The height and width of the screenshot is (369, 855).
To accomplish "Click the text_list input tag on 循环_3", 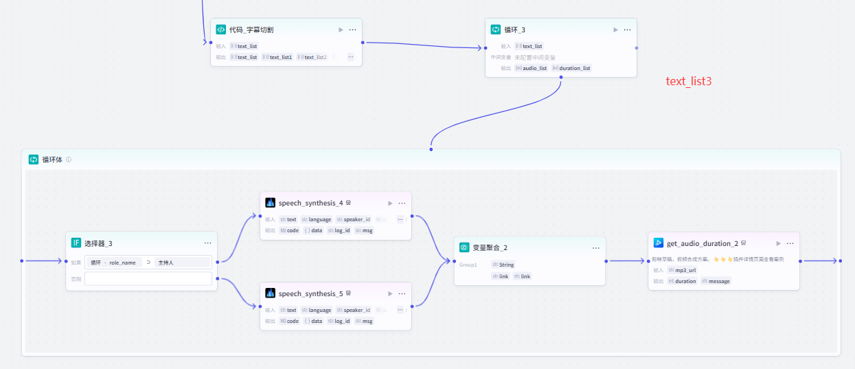I will pyautogui.click(x=529, y=46).
